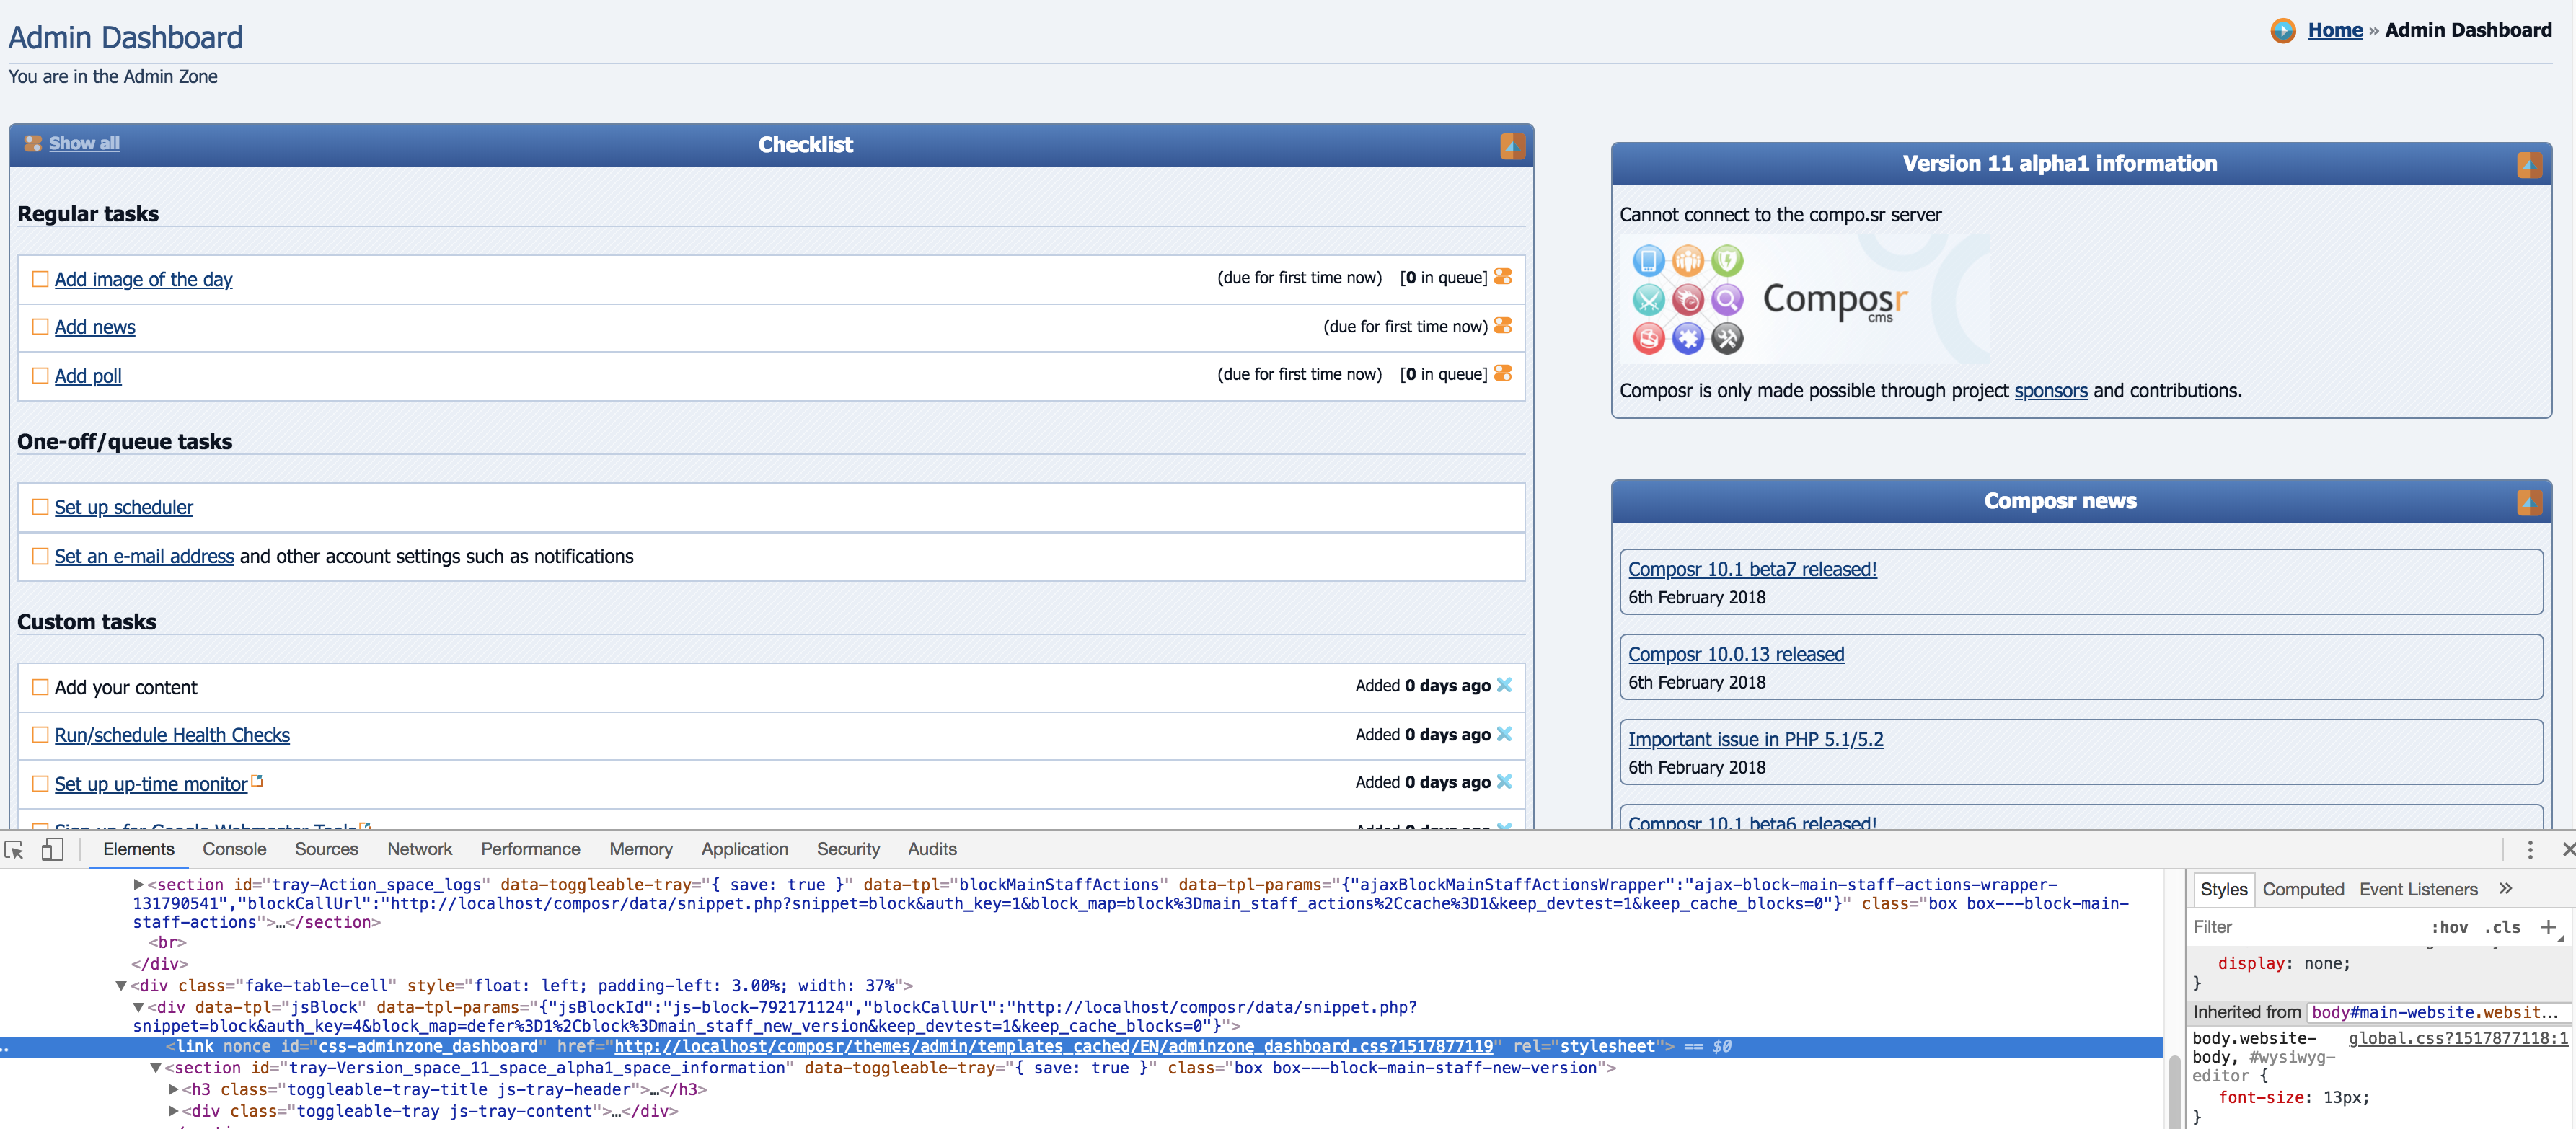
Task: Expand the tray-Action_space_logs section node
Action: click(x=139, y=884)
